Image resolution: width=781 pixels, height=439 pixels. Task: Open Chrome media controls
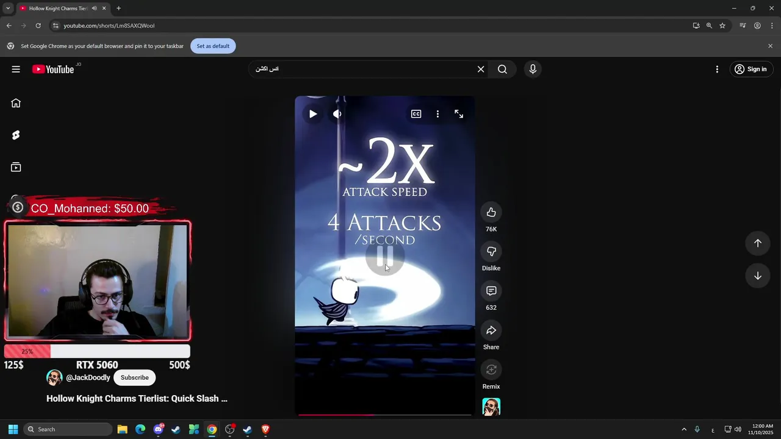click(743, 26)
